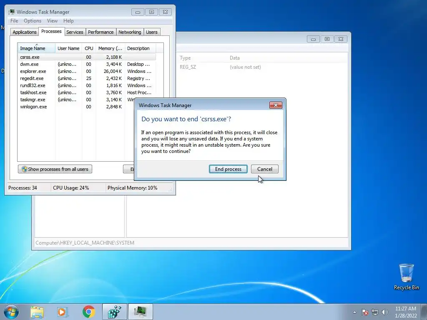Sort processes by Image Name column
This screenshot has width=427, height=320.
[37, 48]
